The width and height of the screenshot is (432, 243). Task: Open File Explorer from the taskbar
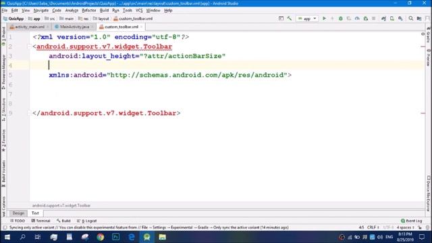point(162,237)
